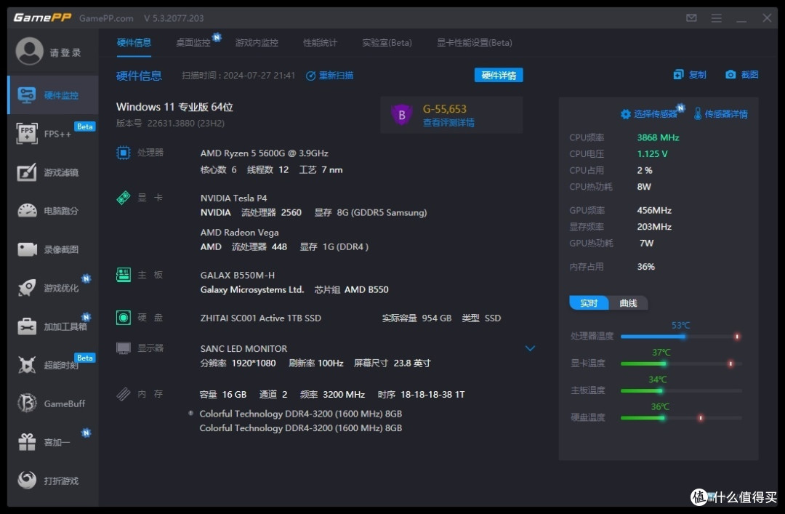The image size is (785, 514).
Task: Click the 3868 MHz CPU frequency value
Action: point(658,137)
